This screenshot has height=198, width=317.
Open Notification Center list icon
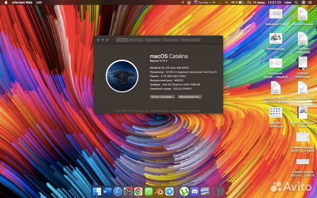coord(310,3)
